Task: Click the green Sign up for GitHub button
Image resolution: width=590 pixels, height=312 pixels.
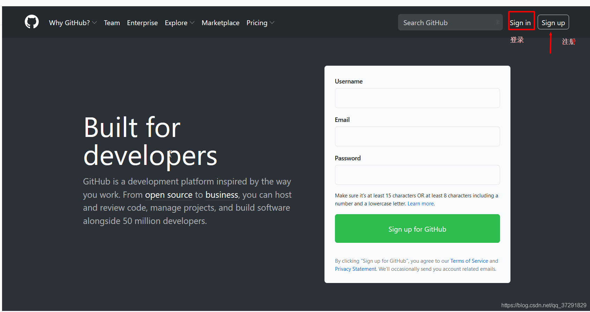Action: tap(417, 228)
